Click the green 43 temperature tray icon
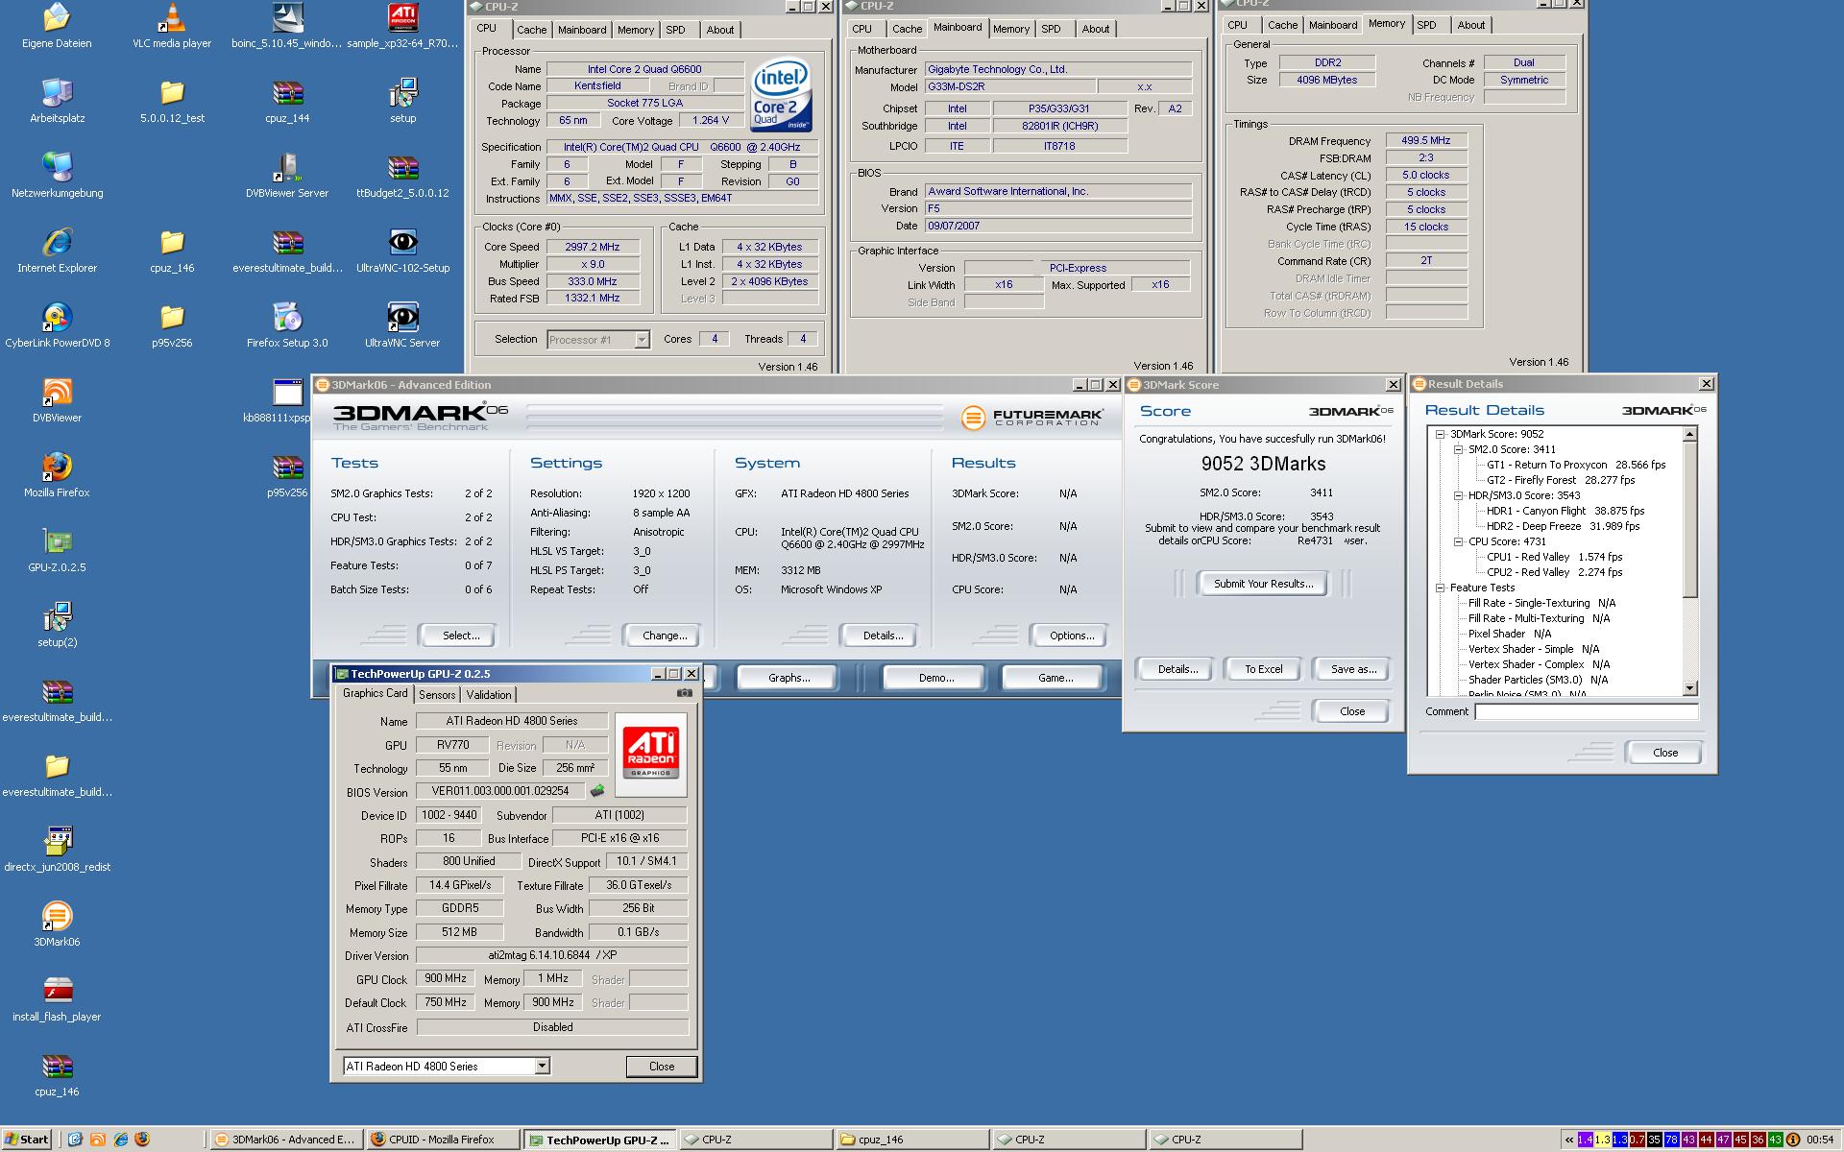This screenshot has width=1844, height=1152. click(x=1775, y=1140)
